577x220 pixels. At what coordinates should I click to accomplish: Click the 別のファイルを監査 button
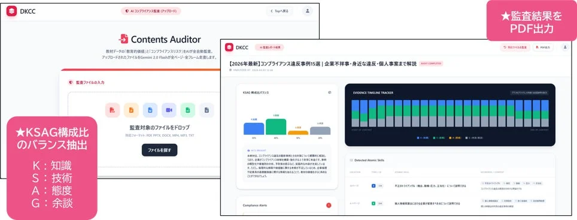coord(515,47)
